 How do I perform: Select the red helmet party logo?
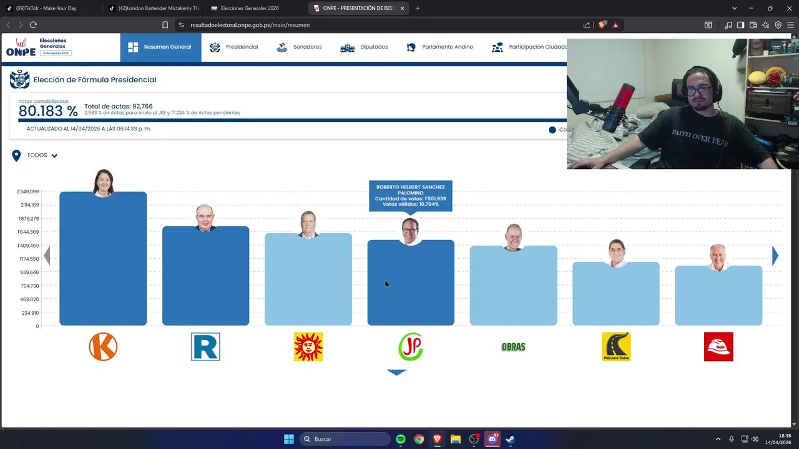(x=718, y=347)
